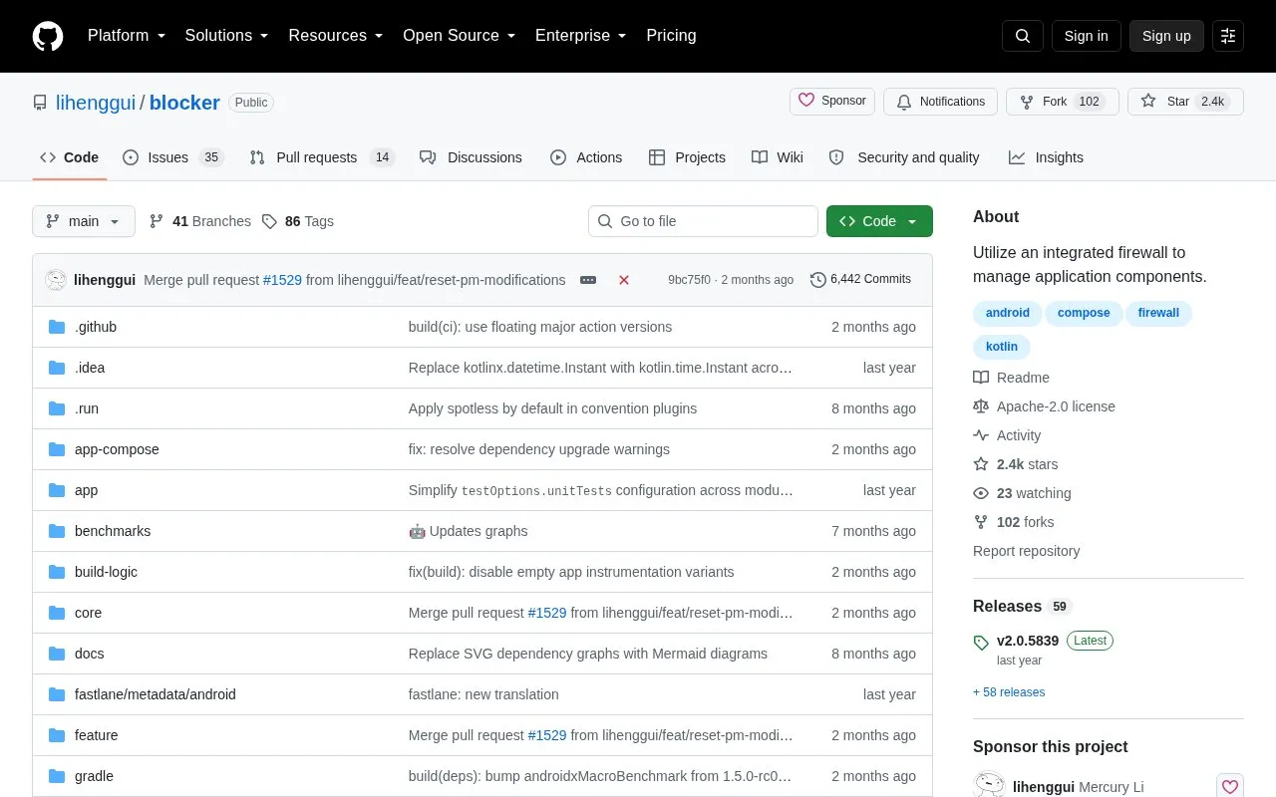Click the Sign up button
This screenshot has height=797, width=1276.
click(1166, 36)
